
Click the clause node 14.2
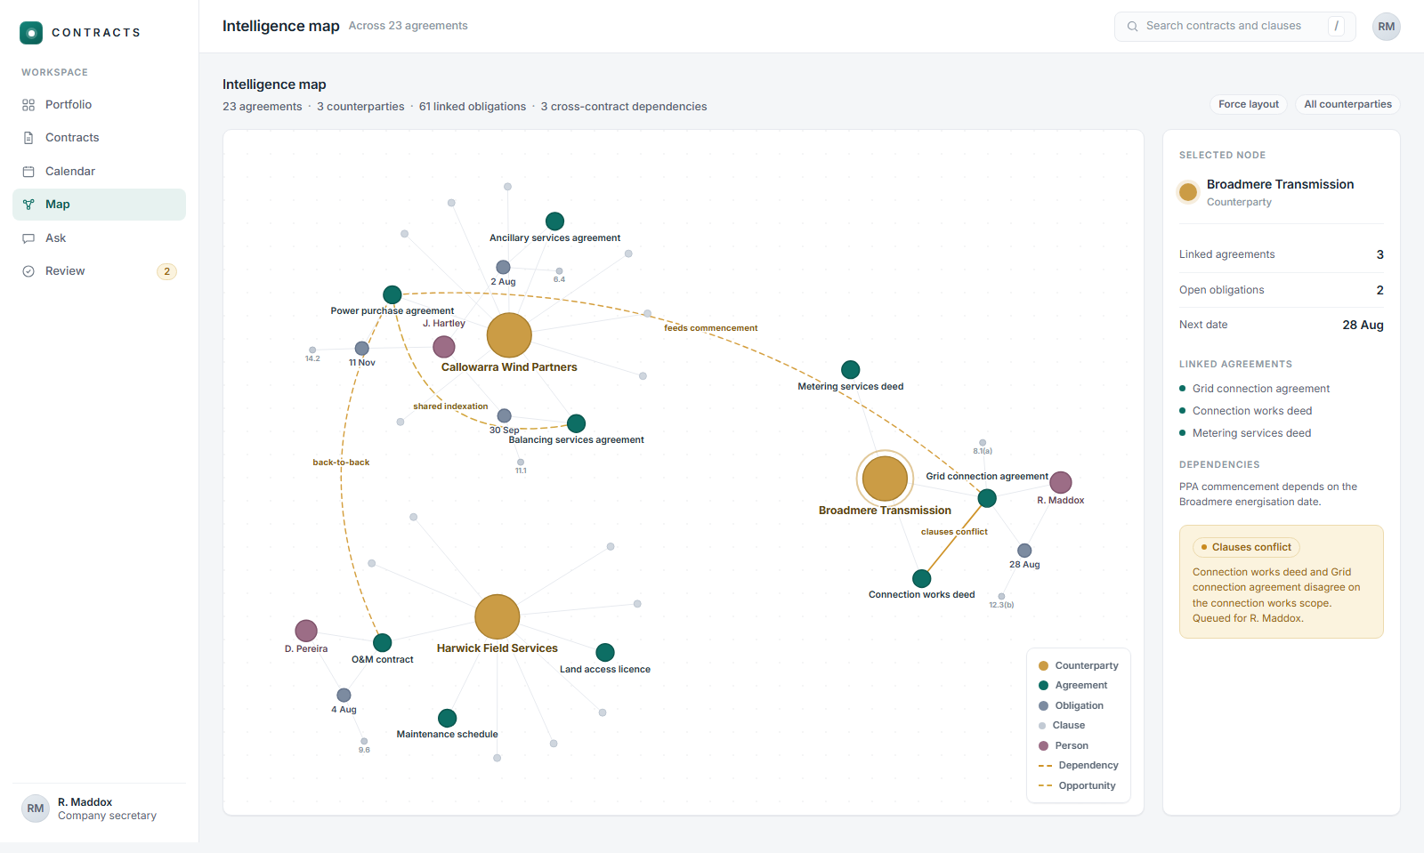point(312,350)
